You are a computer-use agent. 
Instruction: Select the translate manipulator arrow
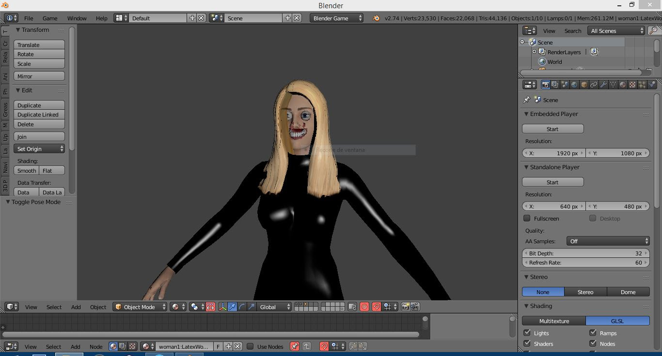232,307
